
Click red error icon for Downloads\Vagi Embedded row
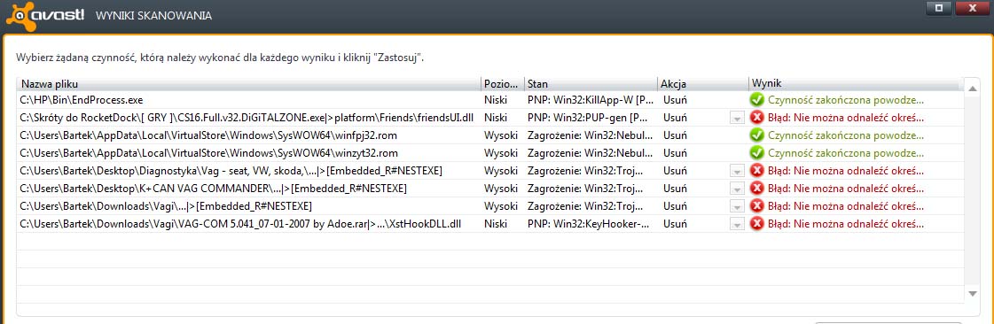point(756,205)
